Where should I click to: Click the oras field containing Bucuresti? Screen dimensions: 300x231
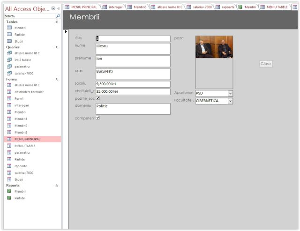[x=133, y=74]
